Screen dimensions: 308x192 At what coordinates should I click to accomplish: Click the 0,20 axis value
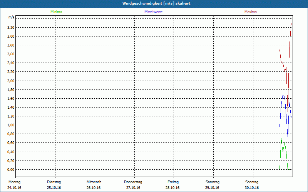point(11,161)
